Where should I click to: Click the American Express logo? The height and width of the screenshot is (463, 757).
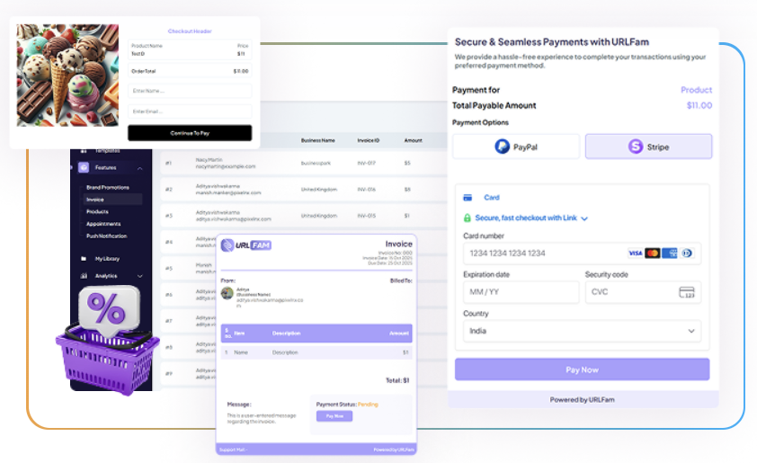pos(670,253)
